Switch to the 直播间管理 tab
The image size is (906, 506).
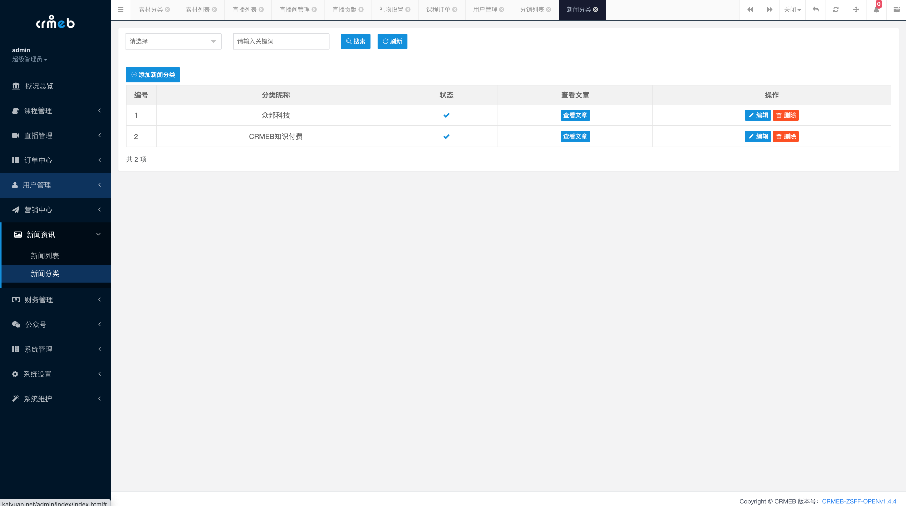coord(294,10)
